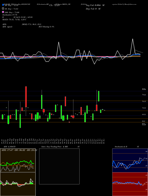The height and width of the screenshot is (196, 148).
Task: Click the 'Stochastics & R' panel title
Action: click(x=121, y=147)
